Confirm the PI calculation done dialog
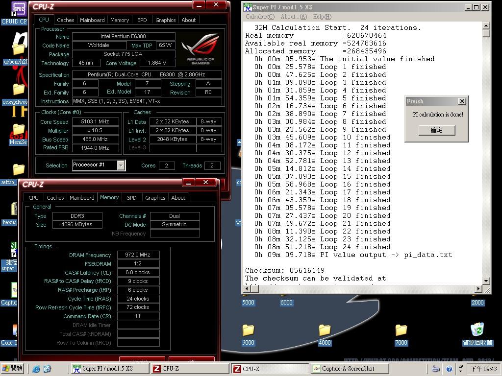502x376 pixels. tap(436, 130)
